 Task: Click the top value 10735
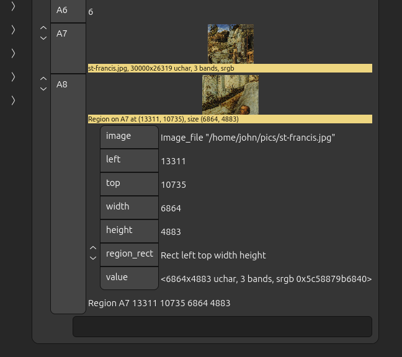(173, 185)
